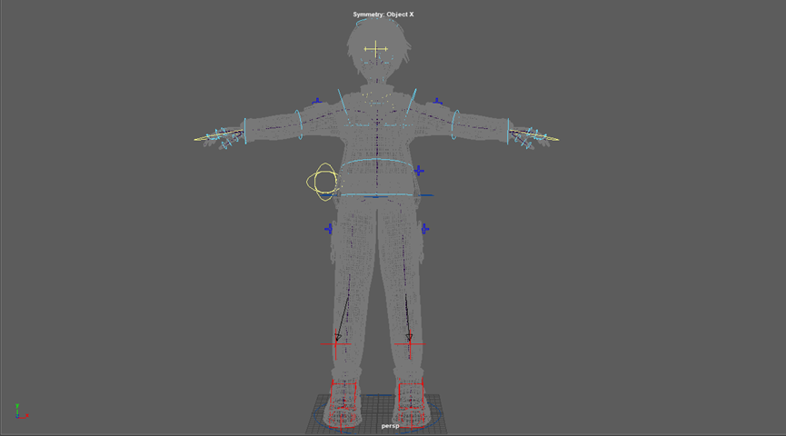Select the yellow finger controls on screen-right hand
Image resolution: width=786 pixels, height=436 pixels.
[x=535, y=136]
